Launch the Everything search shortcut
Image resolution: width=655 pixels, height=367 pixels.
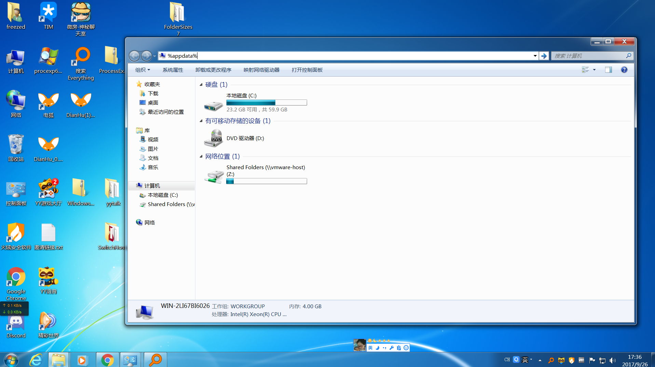click(81, 64)
